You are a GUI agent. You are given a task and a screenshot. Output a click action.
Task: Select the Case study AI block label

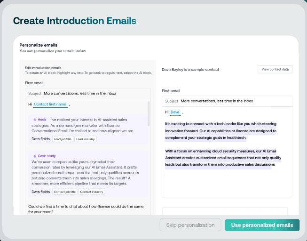pyautogui.click(x=47, y=156)
